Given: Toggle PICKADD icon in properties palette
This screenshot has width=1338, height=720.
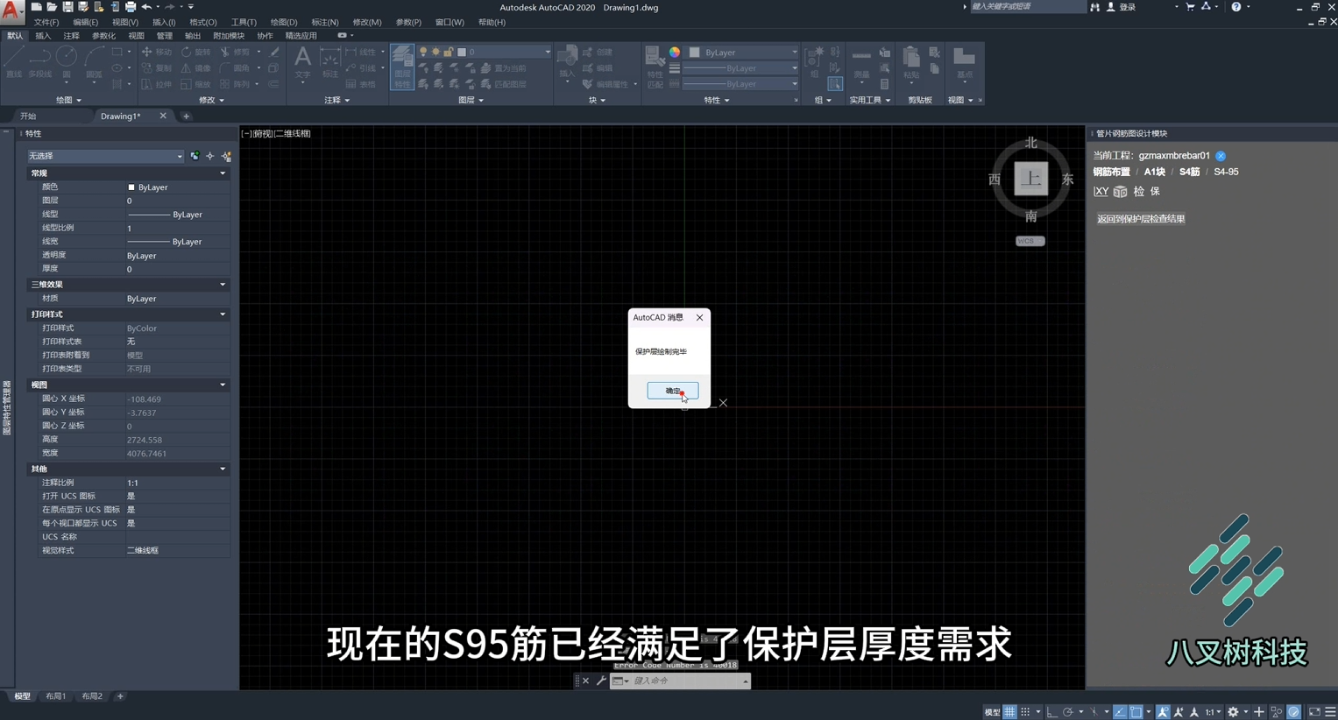Looking at the screenshot, I should [x=195, y=156].
